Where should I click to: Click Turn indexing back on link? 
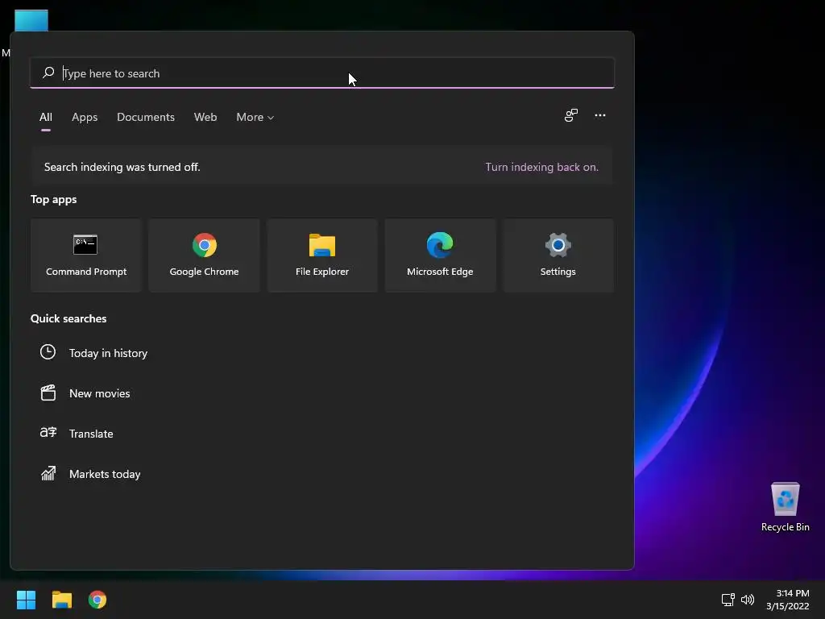[541, 167]
